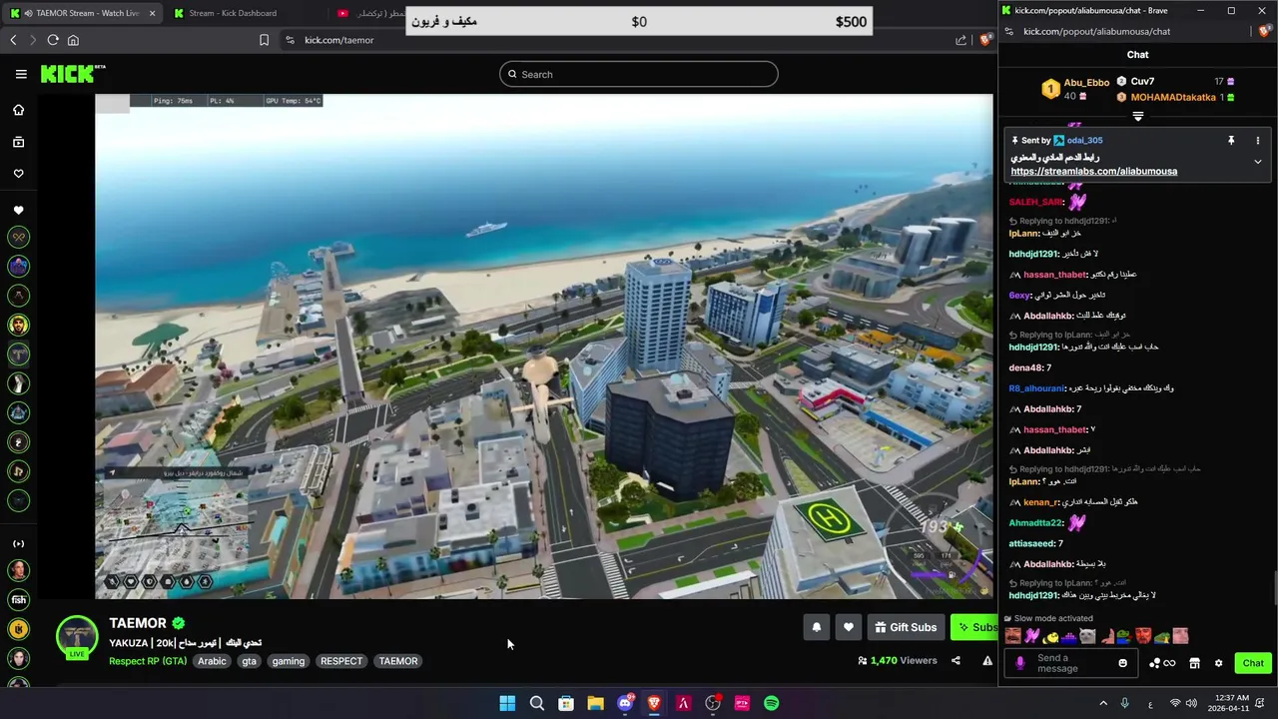This screenshot has height=719, width=1278.
Task: Insert the grey cat emote
Action: (1087, 636)
